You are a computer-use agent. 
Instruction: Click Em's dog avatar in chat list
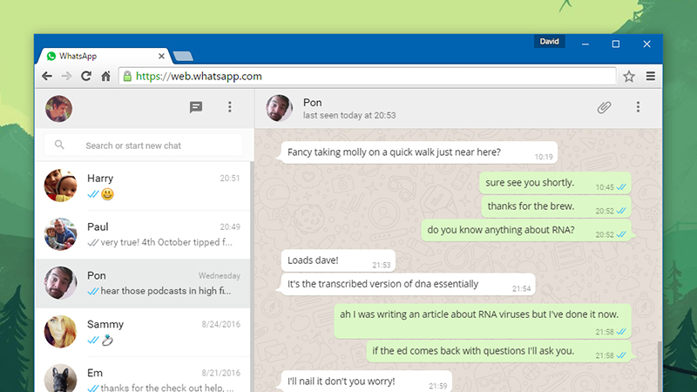point(60,378)
